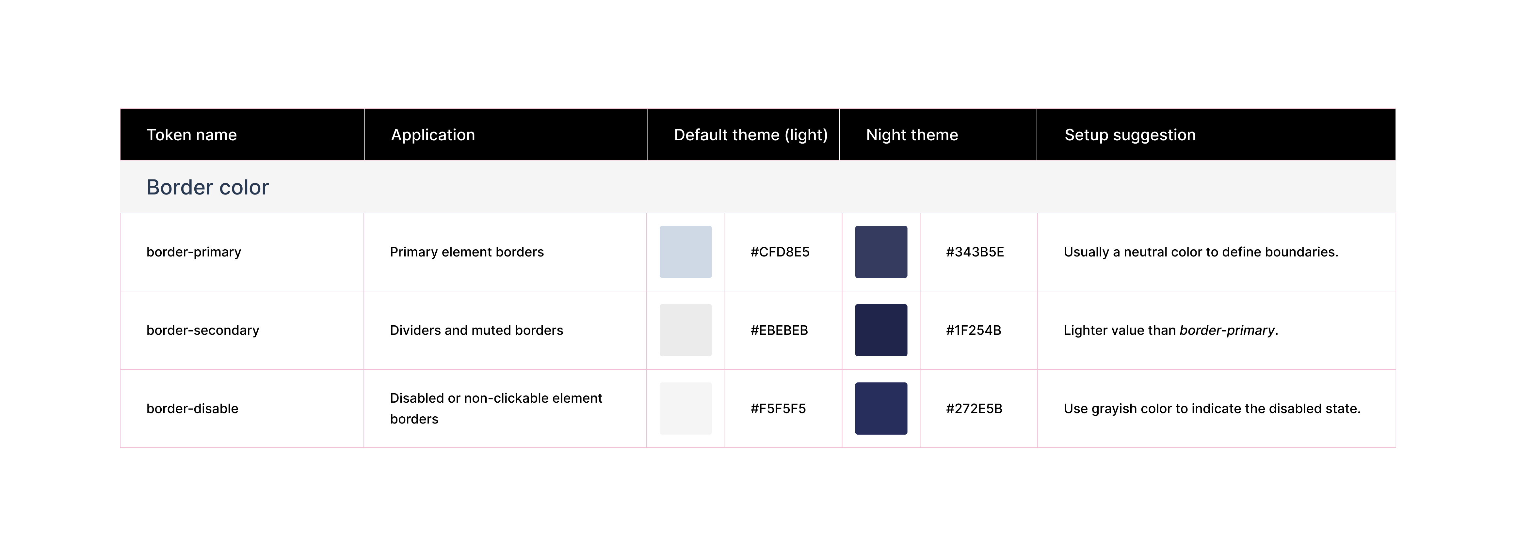Screen dimensions: 1516x556
Task: Click the #CFD8E5 hex value text
Action: pos(780,252)
